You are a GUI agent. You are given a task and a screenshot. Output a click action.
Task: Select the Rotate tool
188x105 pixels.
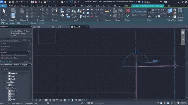coord(74,16)
